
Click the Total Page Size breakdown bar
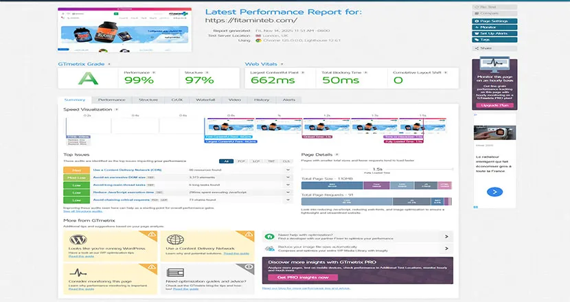[x=376, y=185]
